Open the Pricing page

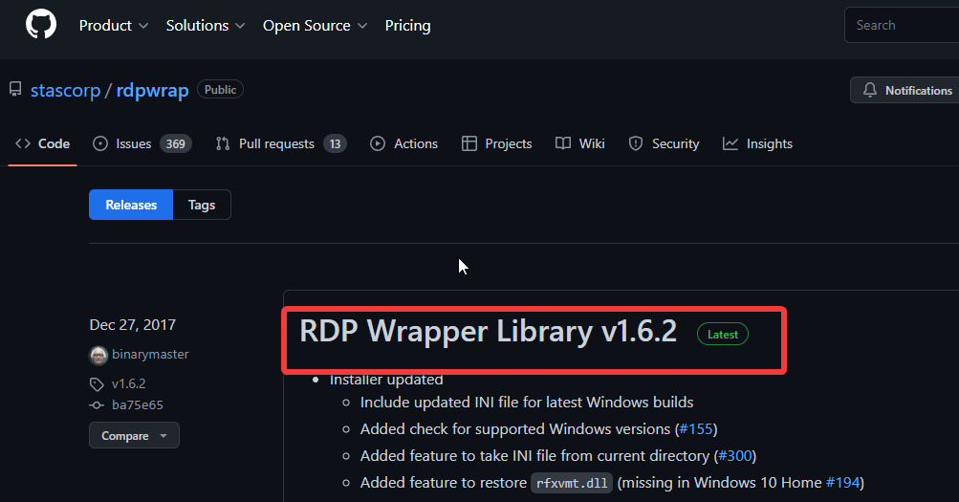[x=408, y=26]
